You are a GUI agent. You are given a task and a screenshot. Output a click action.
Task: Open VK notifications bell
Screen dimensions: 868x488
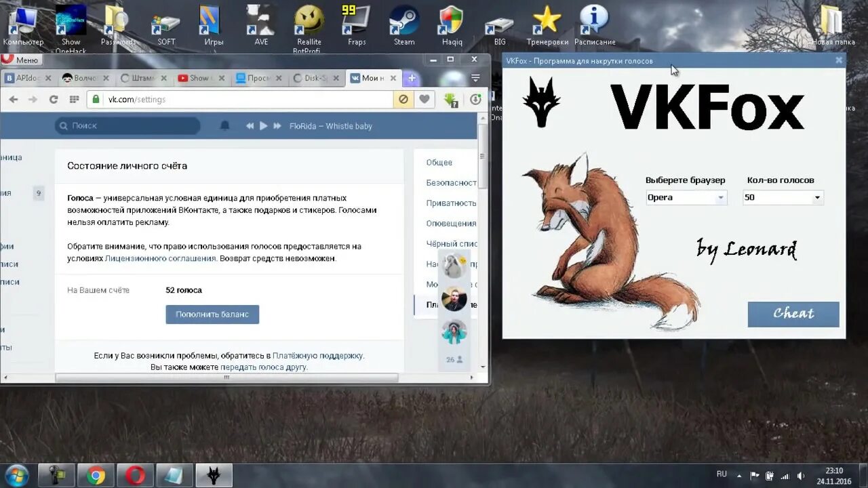coord(224,125)
